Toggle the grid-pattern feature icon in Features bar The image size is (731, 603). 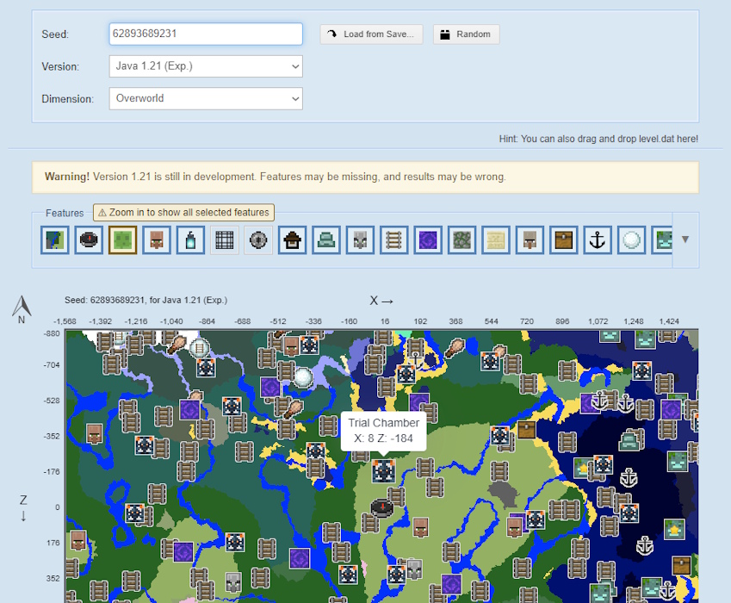[x=224, y=239]
